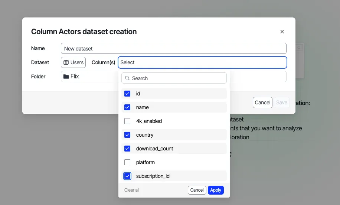This screenshot has width=340, height=205.
Task: Enable the 4k_enabled column checkbox
Action: point(127,121)
